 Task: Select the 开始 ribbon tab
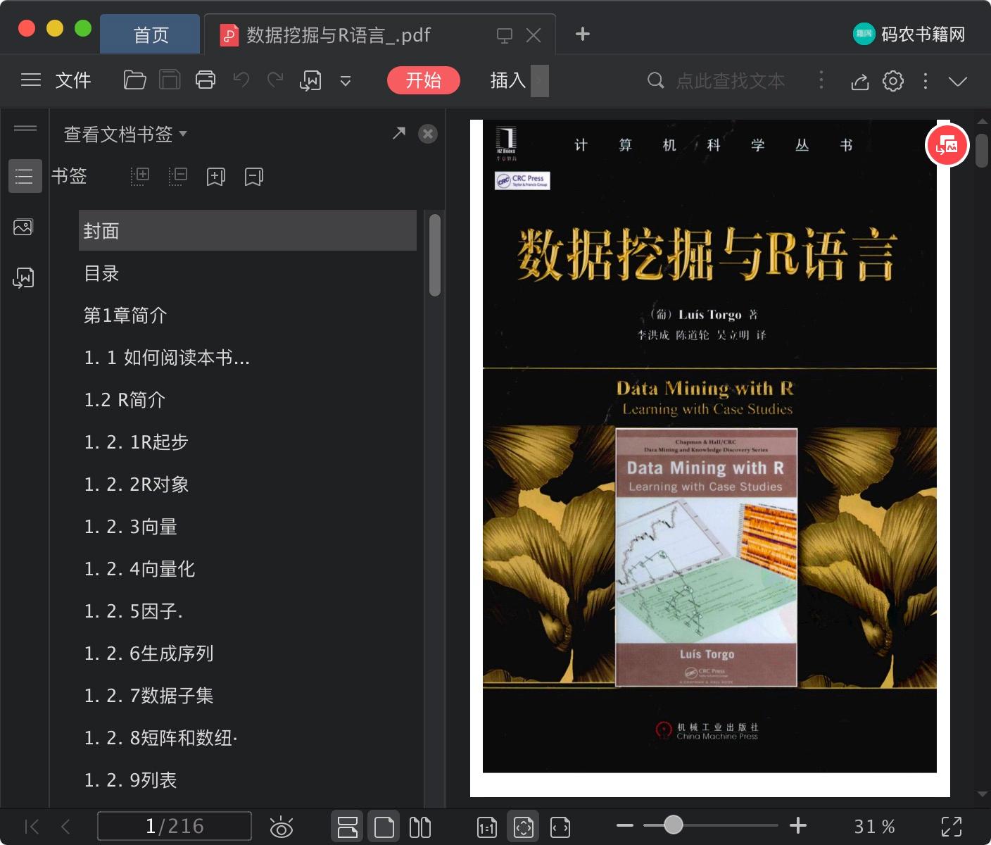(424, 80)
